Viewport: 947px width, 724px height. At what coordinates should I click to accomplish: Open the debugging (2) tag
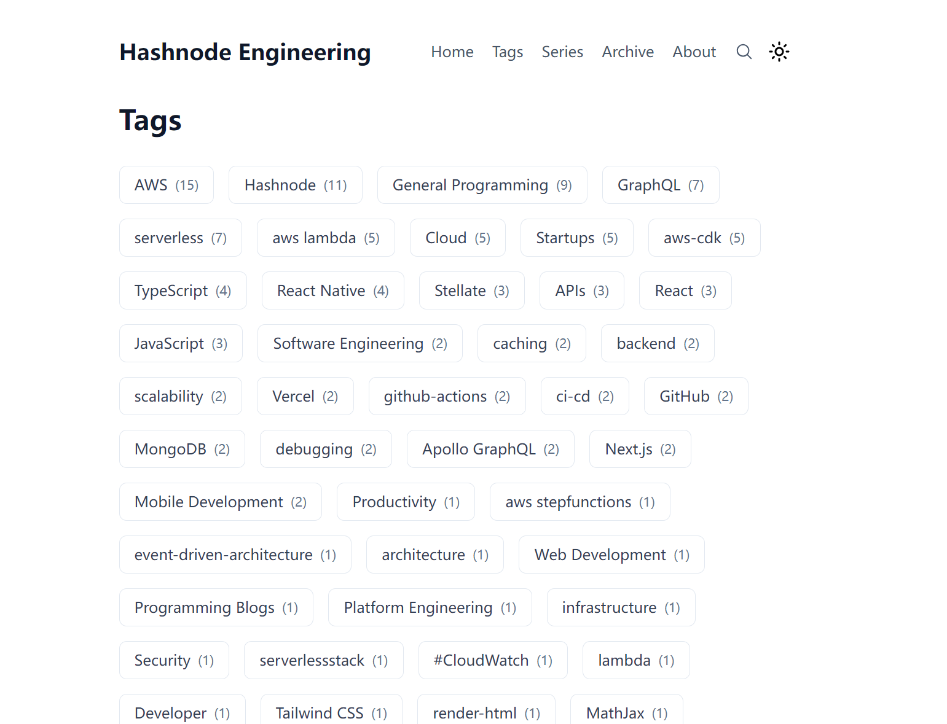click(326, 449)
